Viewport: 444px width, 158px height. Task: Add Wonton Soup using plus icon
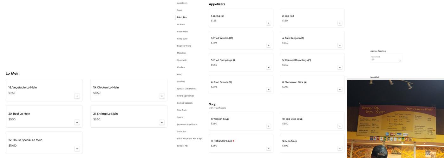269,126
